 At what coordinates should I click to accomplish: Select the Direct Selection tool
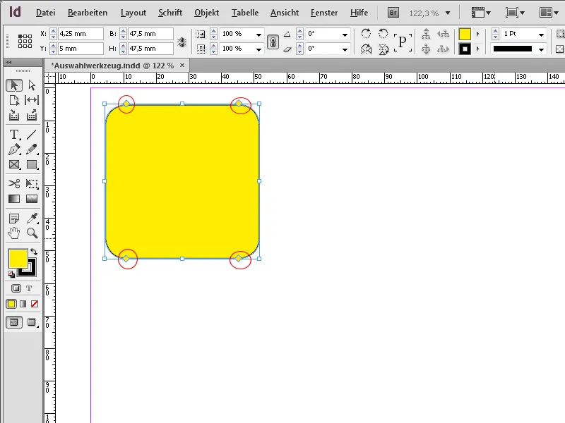pyautogui.click(x=32, y=85)
